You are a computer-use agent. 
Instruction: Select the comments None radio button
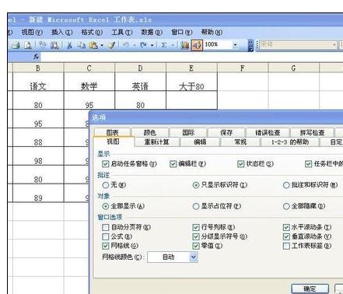[x=105, y=185]
